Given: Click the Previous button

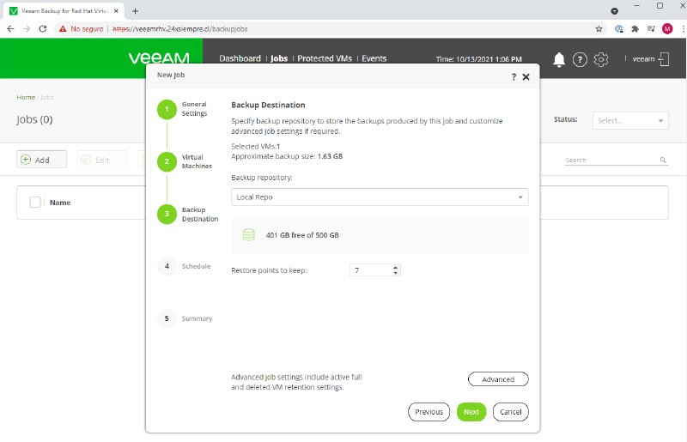Looking at the screenshot, I should click(x=429, y=412).
